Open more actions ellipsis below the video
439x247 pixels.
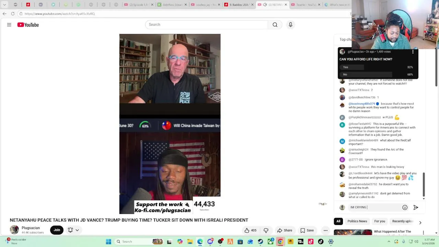pos(325,231)
